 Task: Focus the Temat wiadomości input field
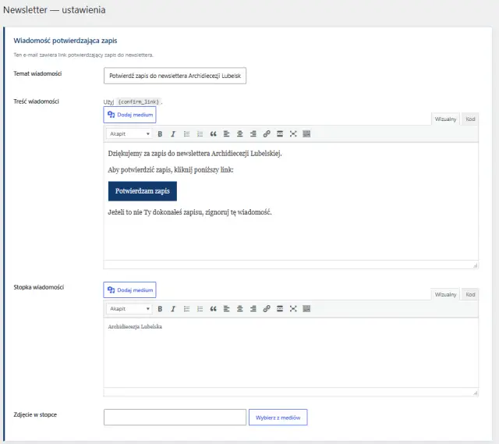pos(175,76)
